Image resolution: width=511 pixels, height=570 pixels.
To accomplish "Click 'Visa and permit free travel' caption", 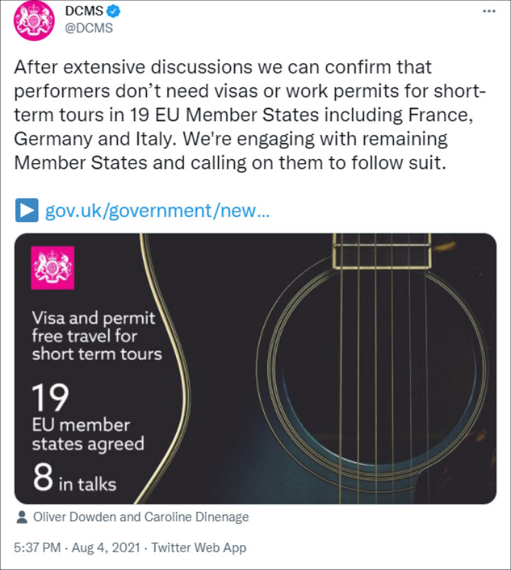I will tap(97, 336).
